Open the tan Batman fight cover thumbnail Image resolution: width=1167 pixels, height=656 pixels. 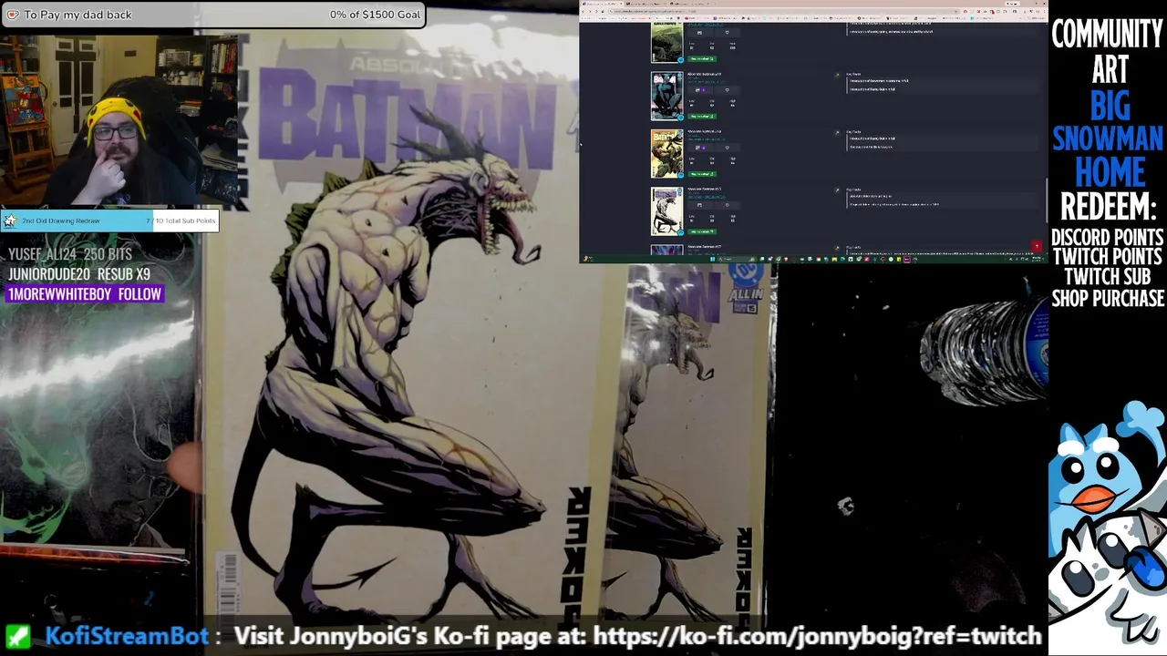(667, 154)
